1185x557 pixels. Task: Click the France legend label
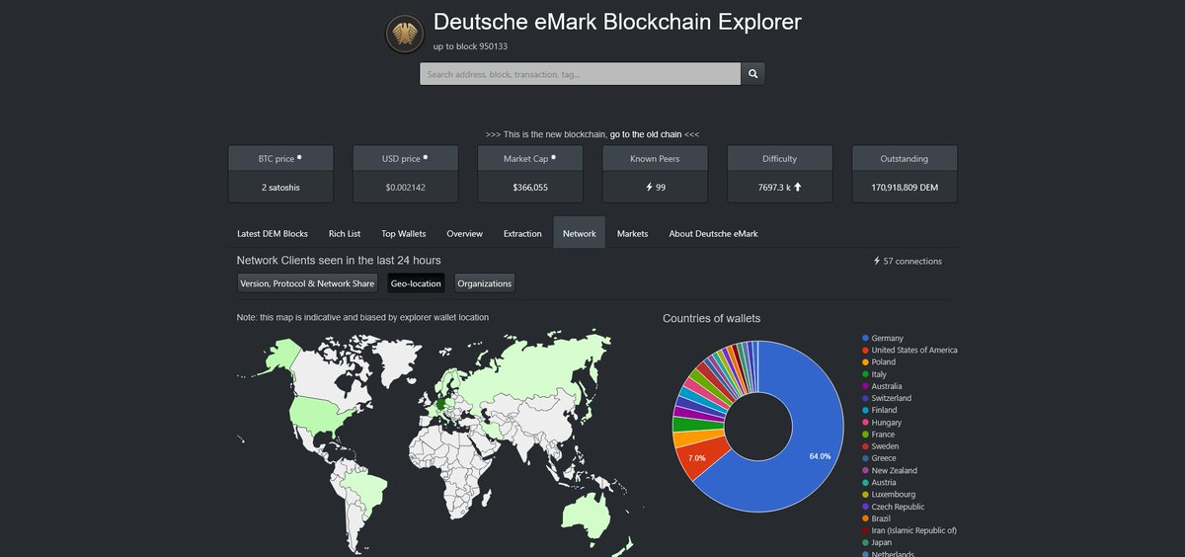(884, 435)
